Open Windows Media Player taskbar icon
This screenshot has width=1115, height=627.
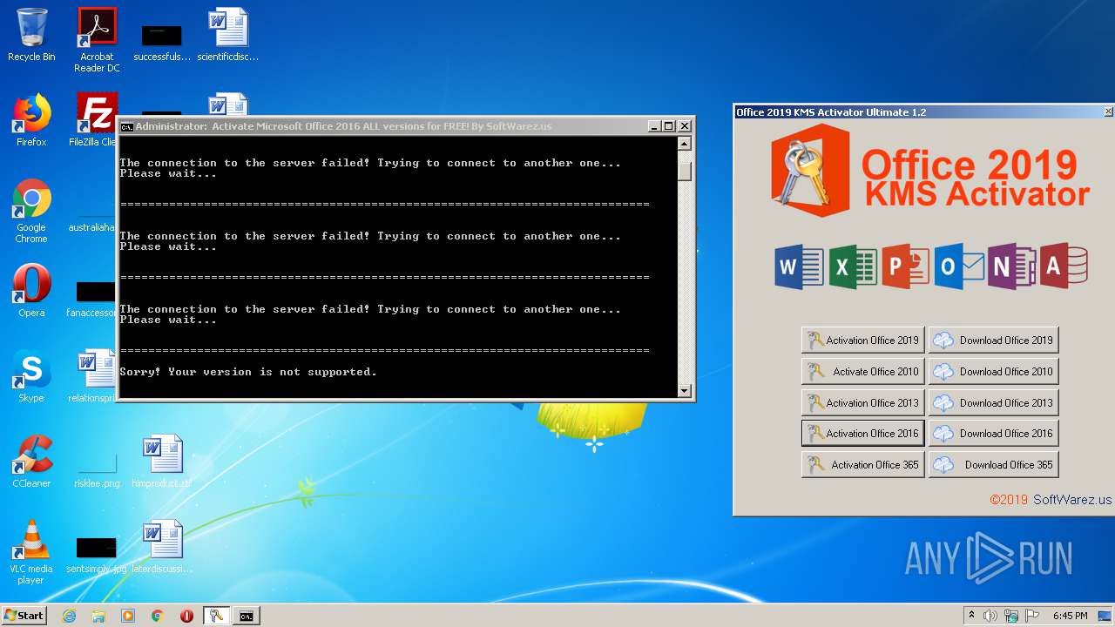[x=128, y=616]
